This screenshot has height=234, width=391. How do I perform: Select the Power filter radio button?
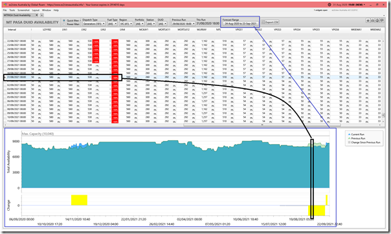64,24
